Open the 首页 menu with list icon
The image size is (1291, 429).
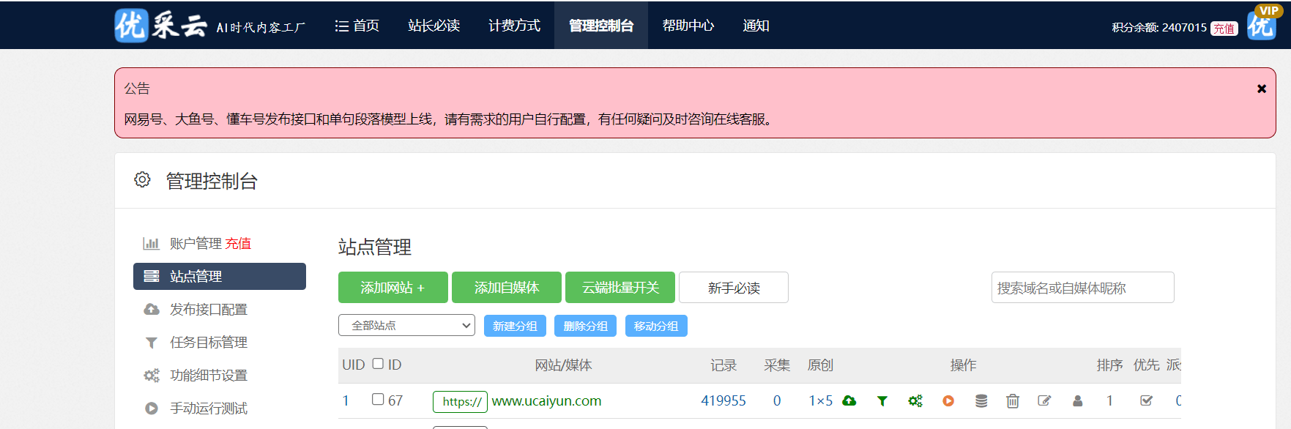[x=357, y=26]
